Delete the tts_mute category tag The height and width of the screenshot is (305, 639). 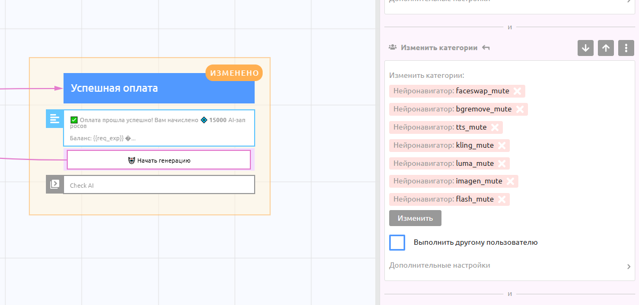click(494, 127)
